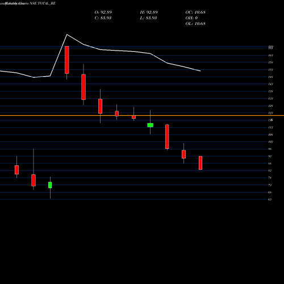Click the 73 price axis label

pos(270,185)
